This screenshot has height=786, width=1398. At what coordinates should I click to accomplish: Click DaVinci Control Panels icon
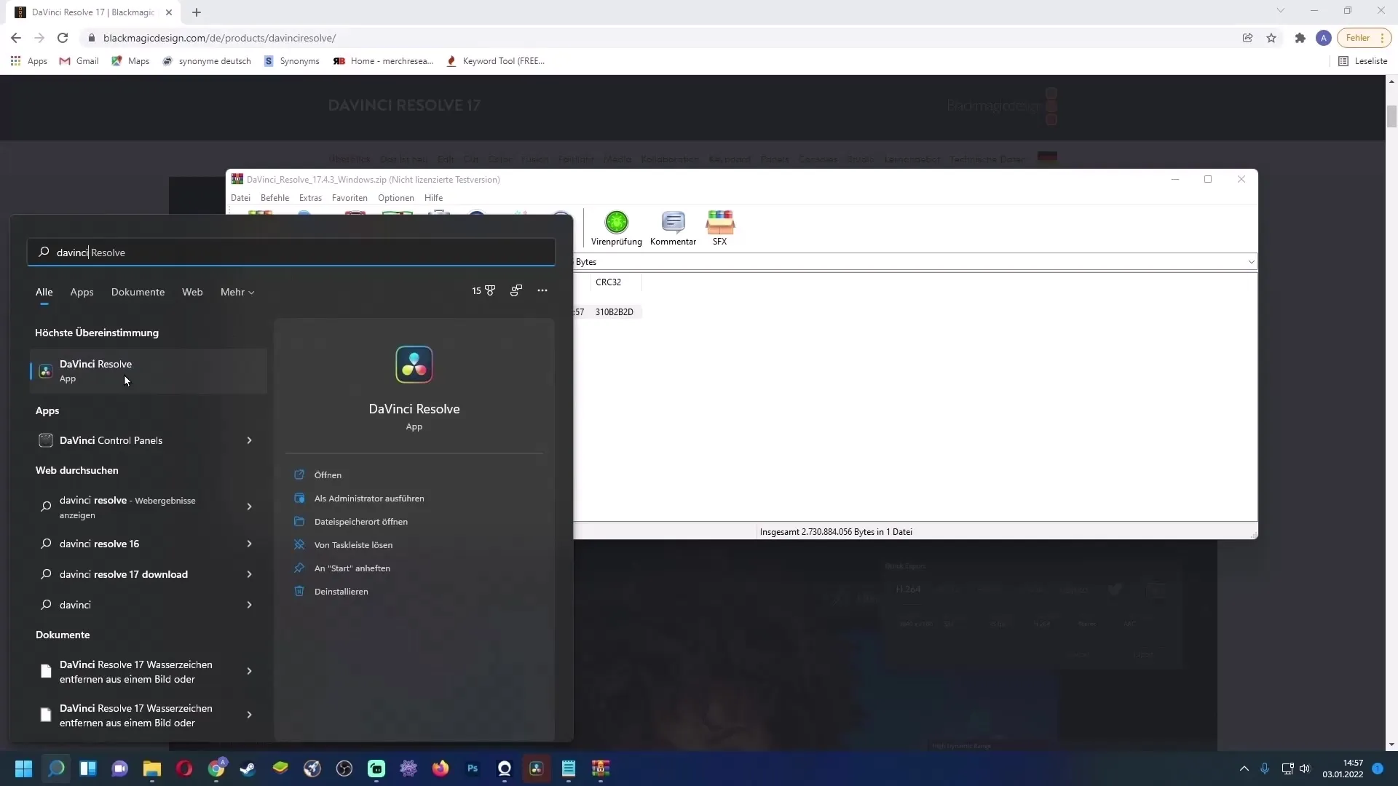(45, 440)
